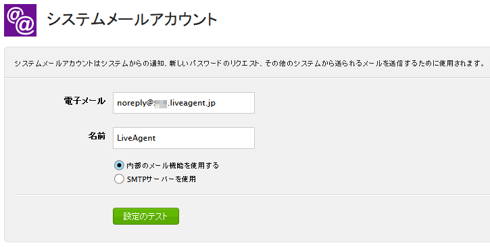The width and height of the screenshot is (490, 247).
Task: Click the 内部のメール機能を使用する label text
Action: click(173, 165)
